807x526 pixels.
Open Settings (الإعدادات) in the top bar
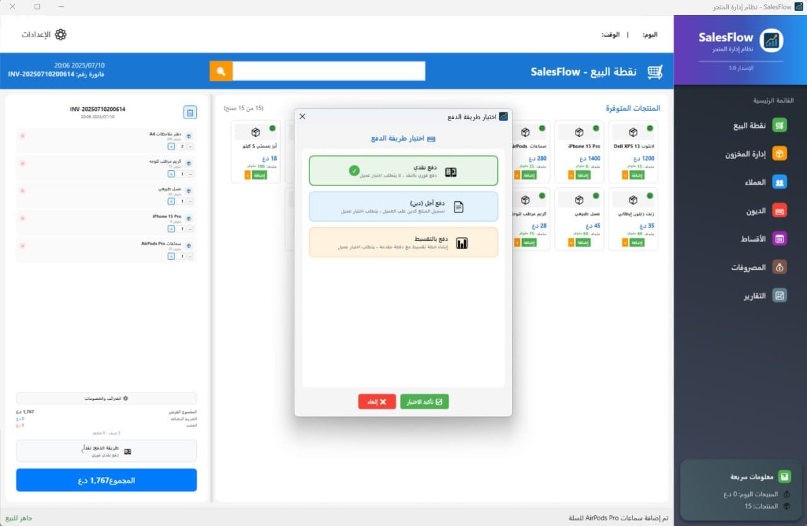(44, 35)
